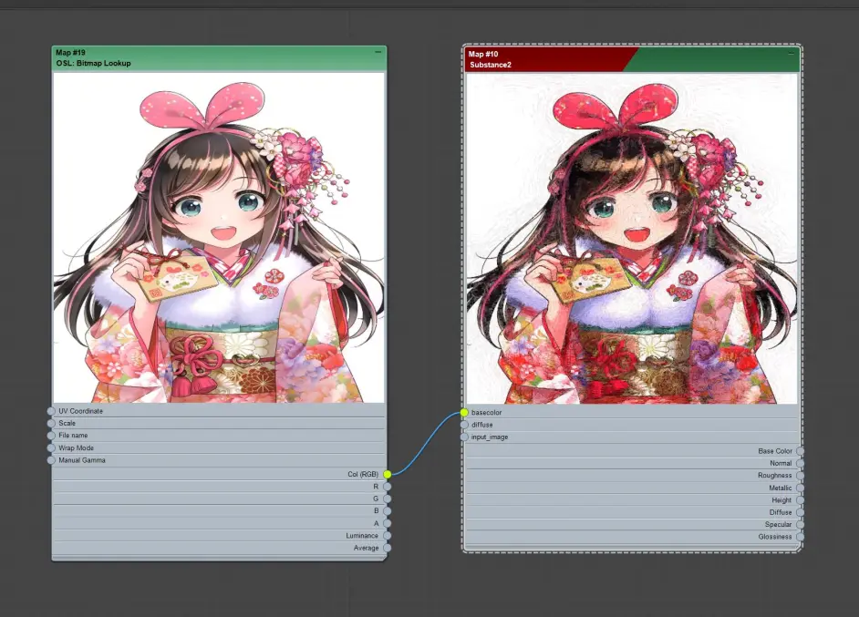Click the 'Roughness' row label

[774, 475]
